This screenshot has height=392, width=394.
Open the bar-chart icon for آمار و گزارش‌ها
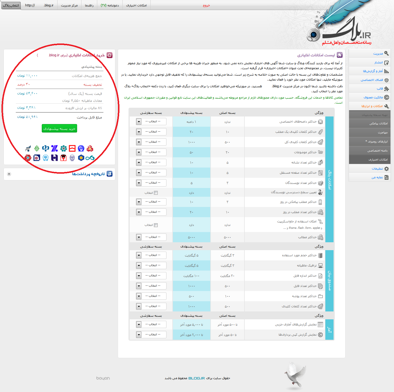coord(386,71)
